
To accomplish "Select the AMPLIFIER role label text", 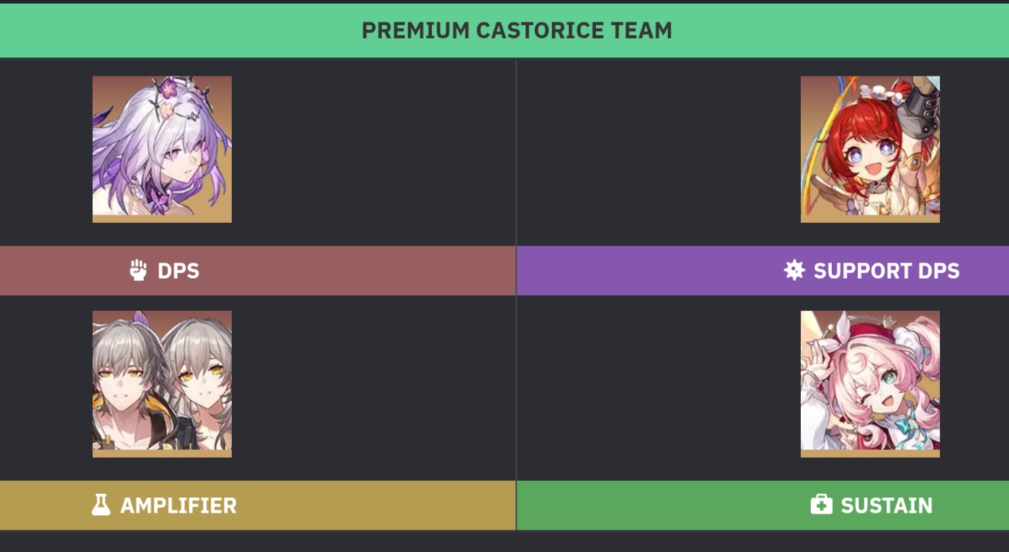I will tap(179, 506).
